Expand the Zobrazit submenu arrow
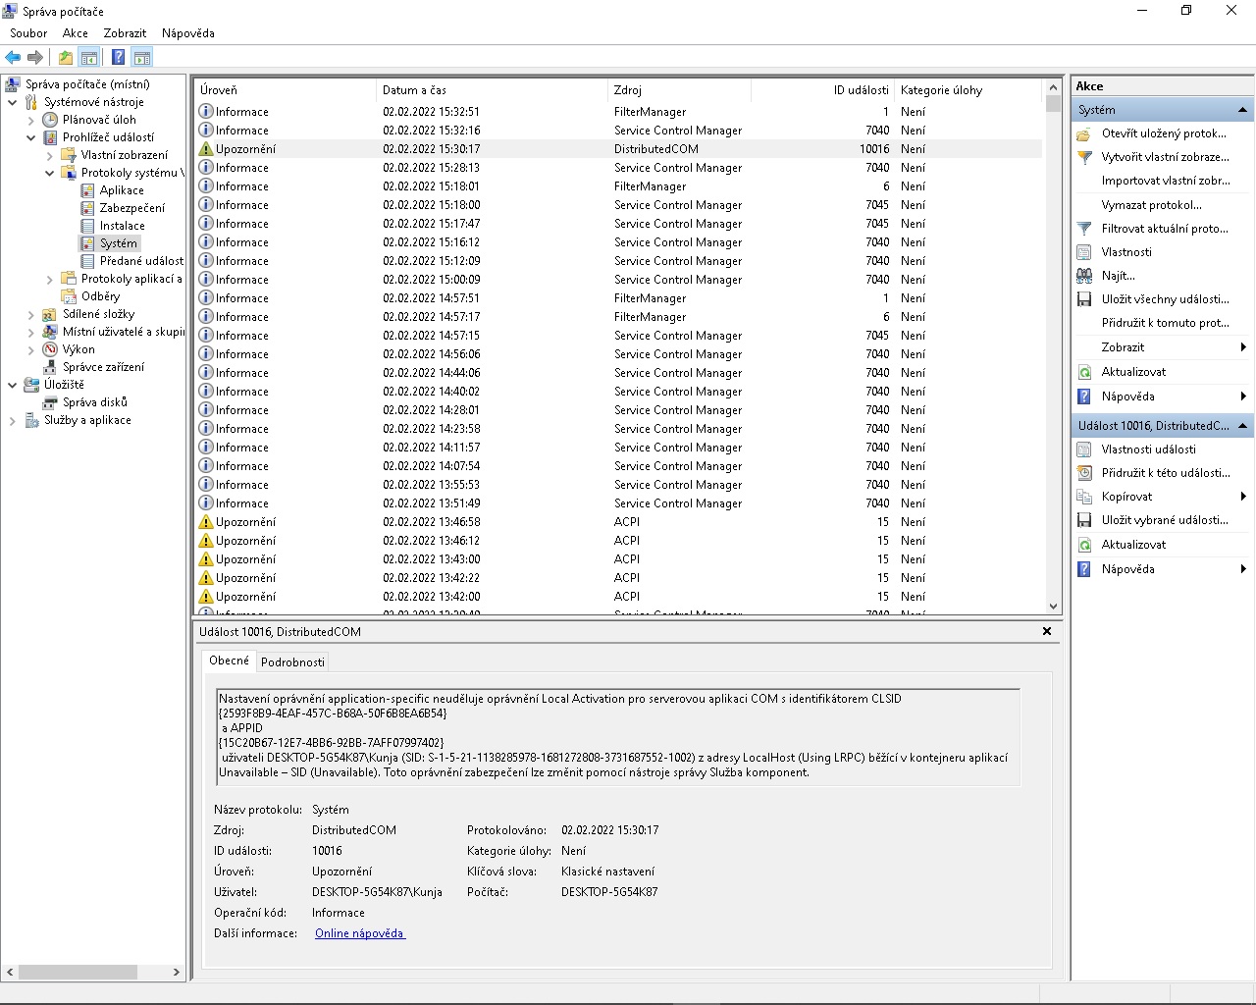Screen dimensions: 1256x1005 tap(1242, 347)
